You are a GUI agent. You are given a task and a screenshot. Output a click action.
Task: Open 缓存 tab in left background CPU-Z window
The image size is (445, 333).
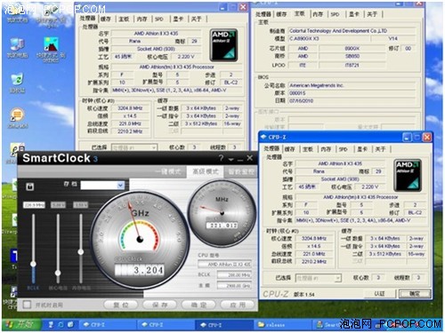[x=105, y=19]
